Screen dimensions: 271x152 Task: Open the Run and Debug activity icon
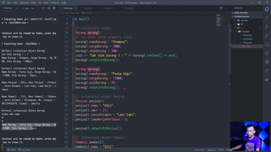267,35
